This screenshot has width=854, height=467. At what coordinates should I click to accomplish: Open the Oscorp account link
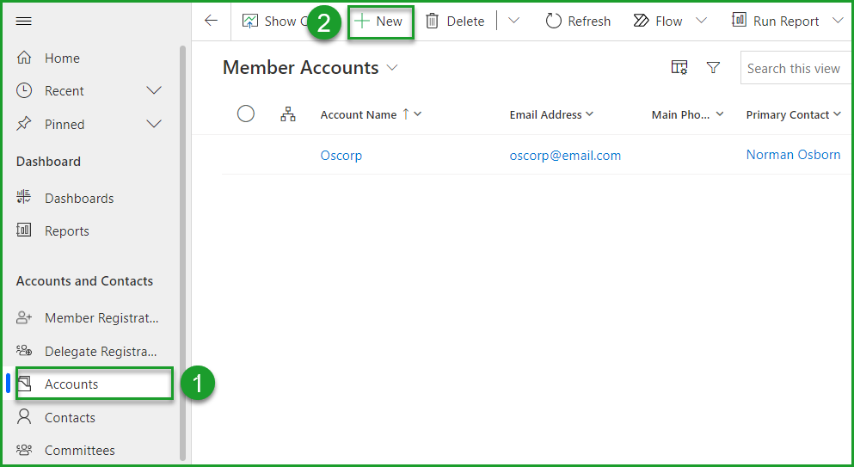point(341,156)
